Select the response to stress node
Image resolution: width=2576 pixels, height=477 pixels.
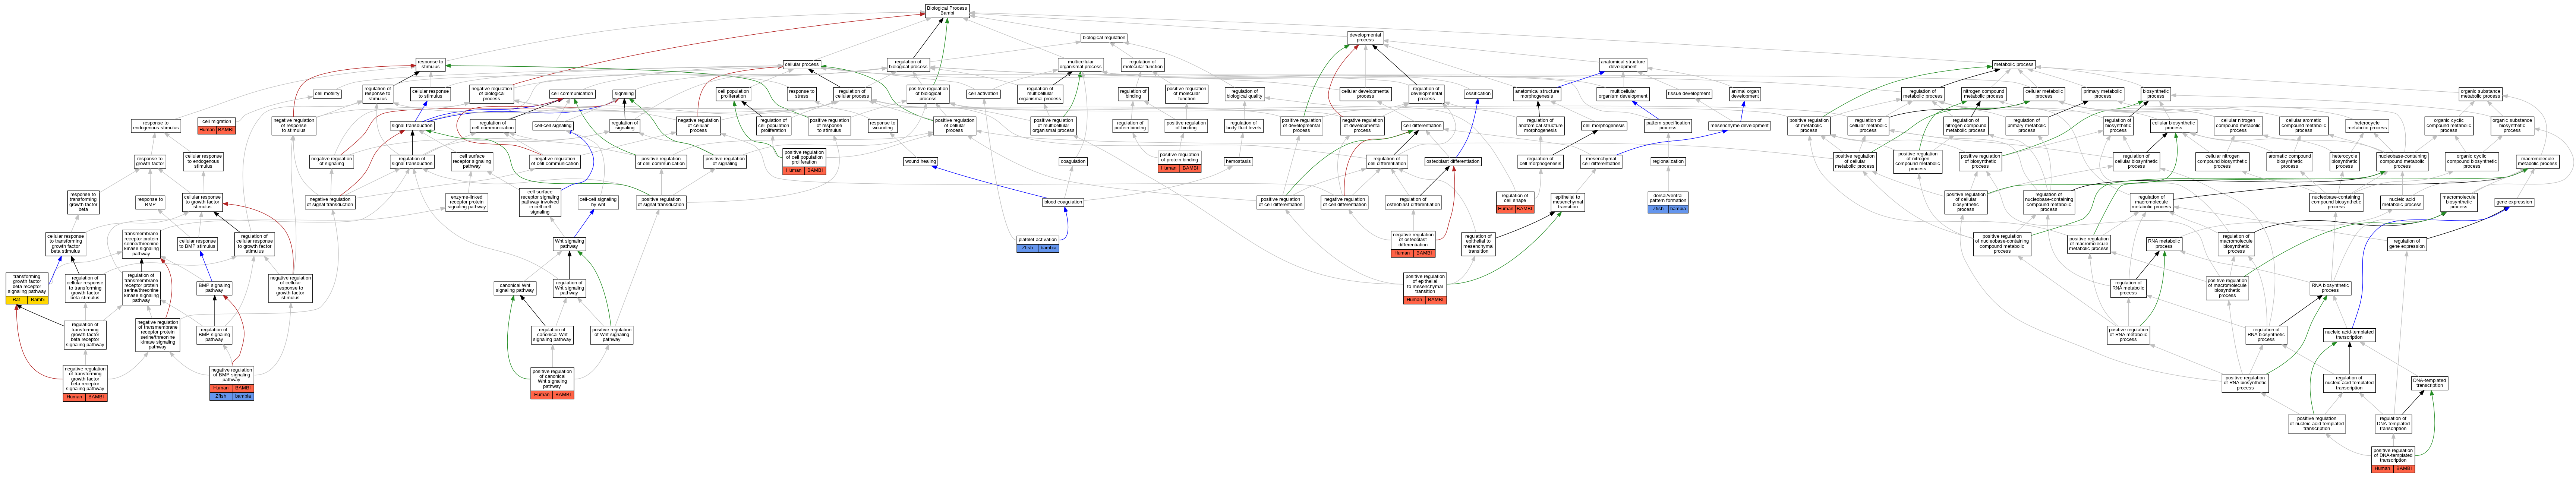801,94
